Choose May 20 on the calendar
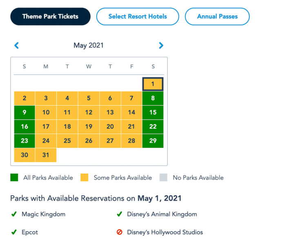Image resolution: width=300 pixels, height=245 pixels. tap(110, 127)
